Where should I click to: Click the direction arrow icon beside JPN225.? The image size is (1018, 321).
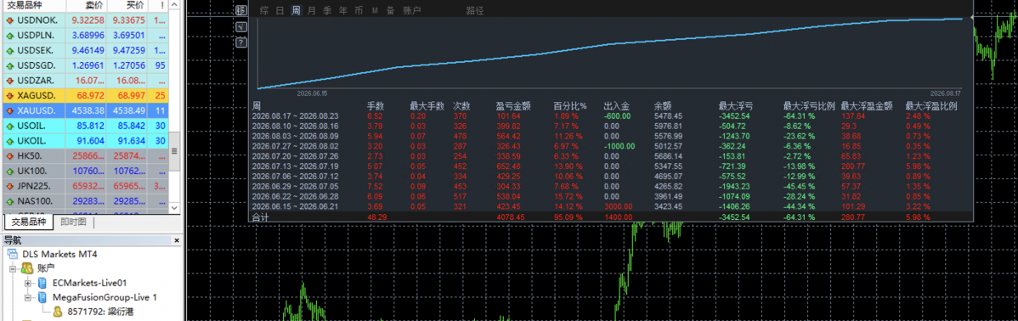coord(10,186)
